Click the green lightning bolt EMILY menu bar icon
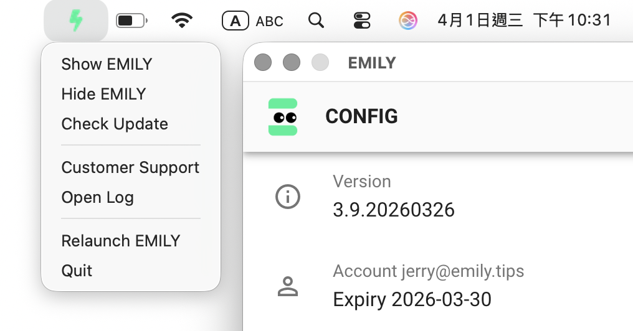 coord(75,21)
